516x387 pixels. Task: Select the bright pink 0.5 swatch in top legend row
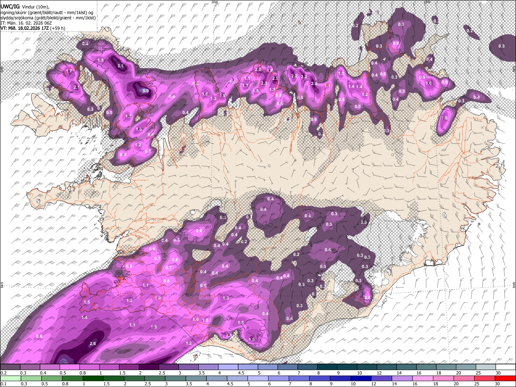[x=69, y=367]
